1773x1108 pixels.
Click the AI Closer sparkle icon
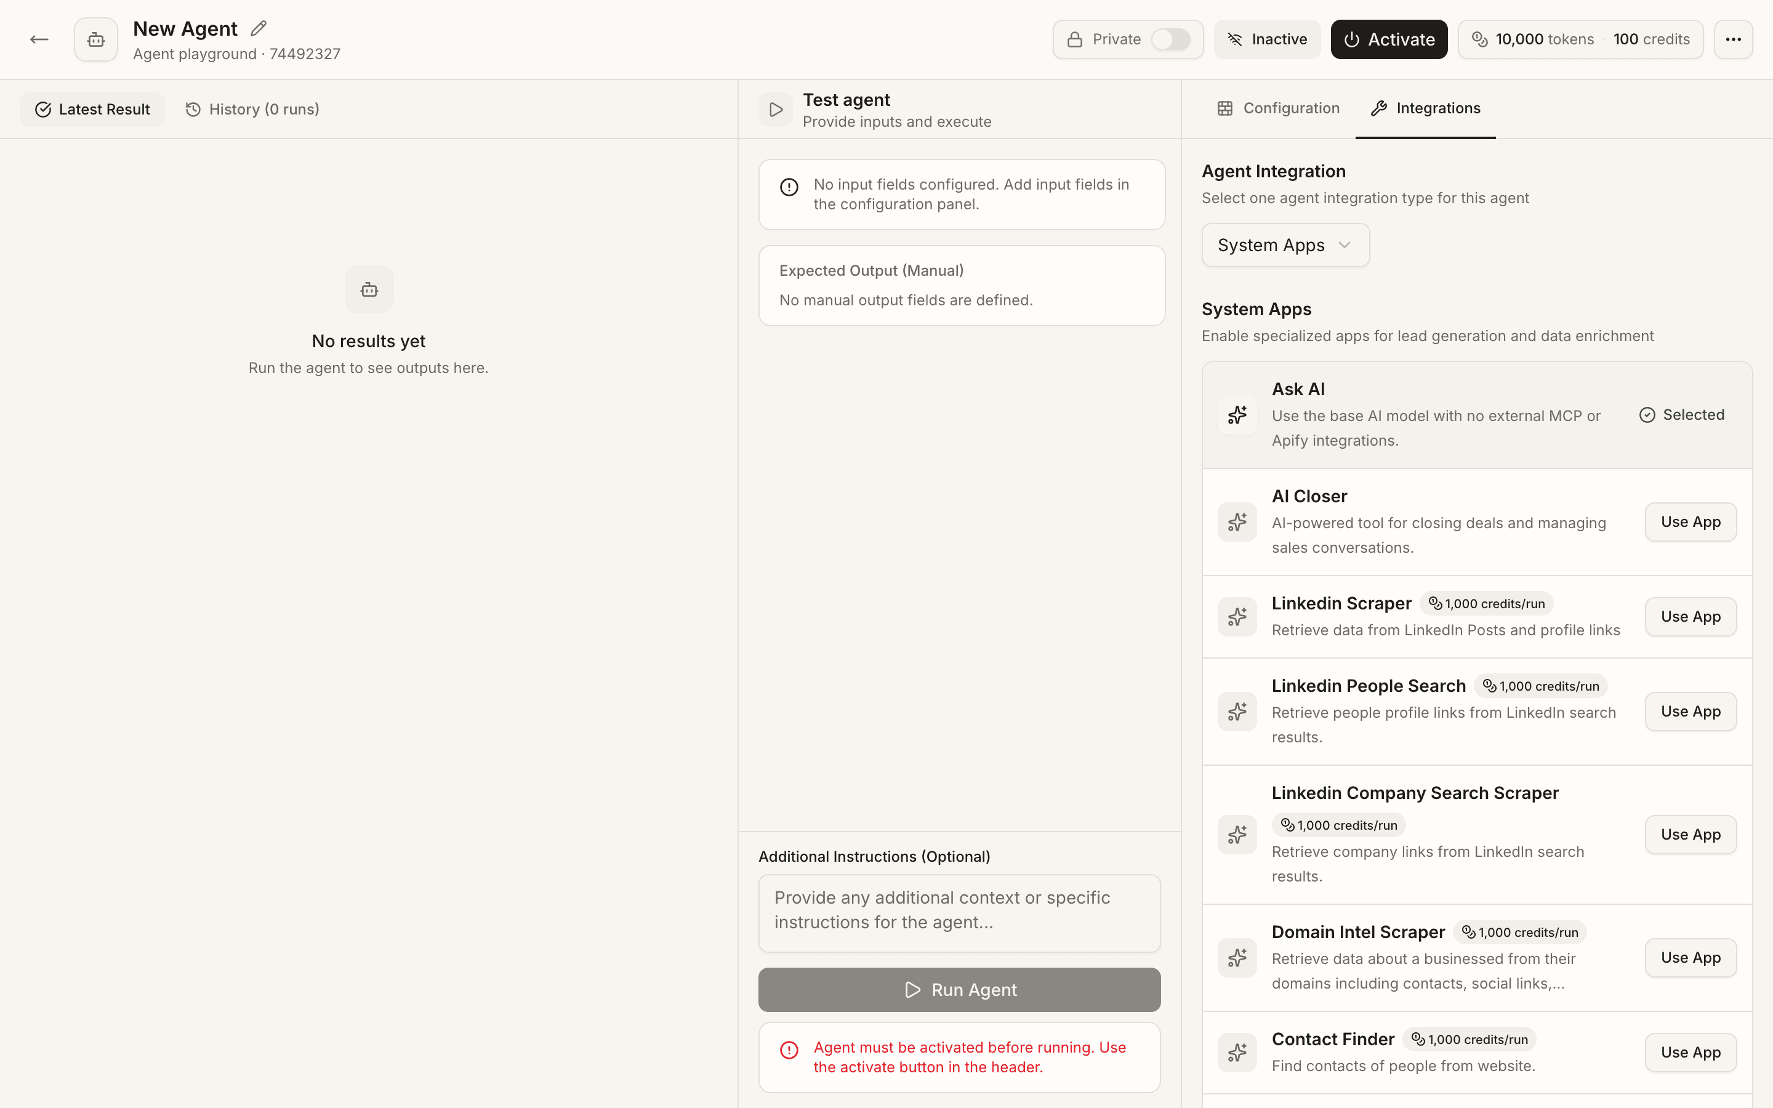coord(1237,522)
